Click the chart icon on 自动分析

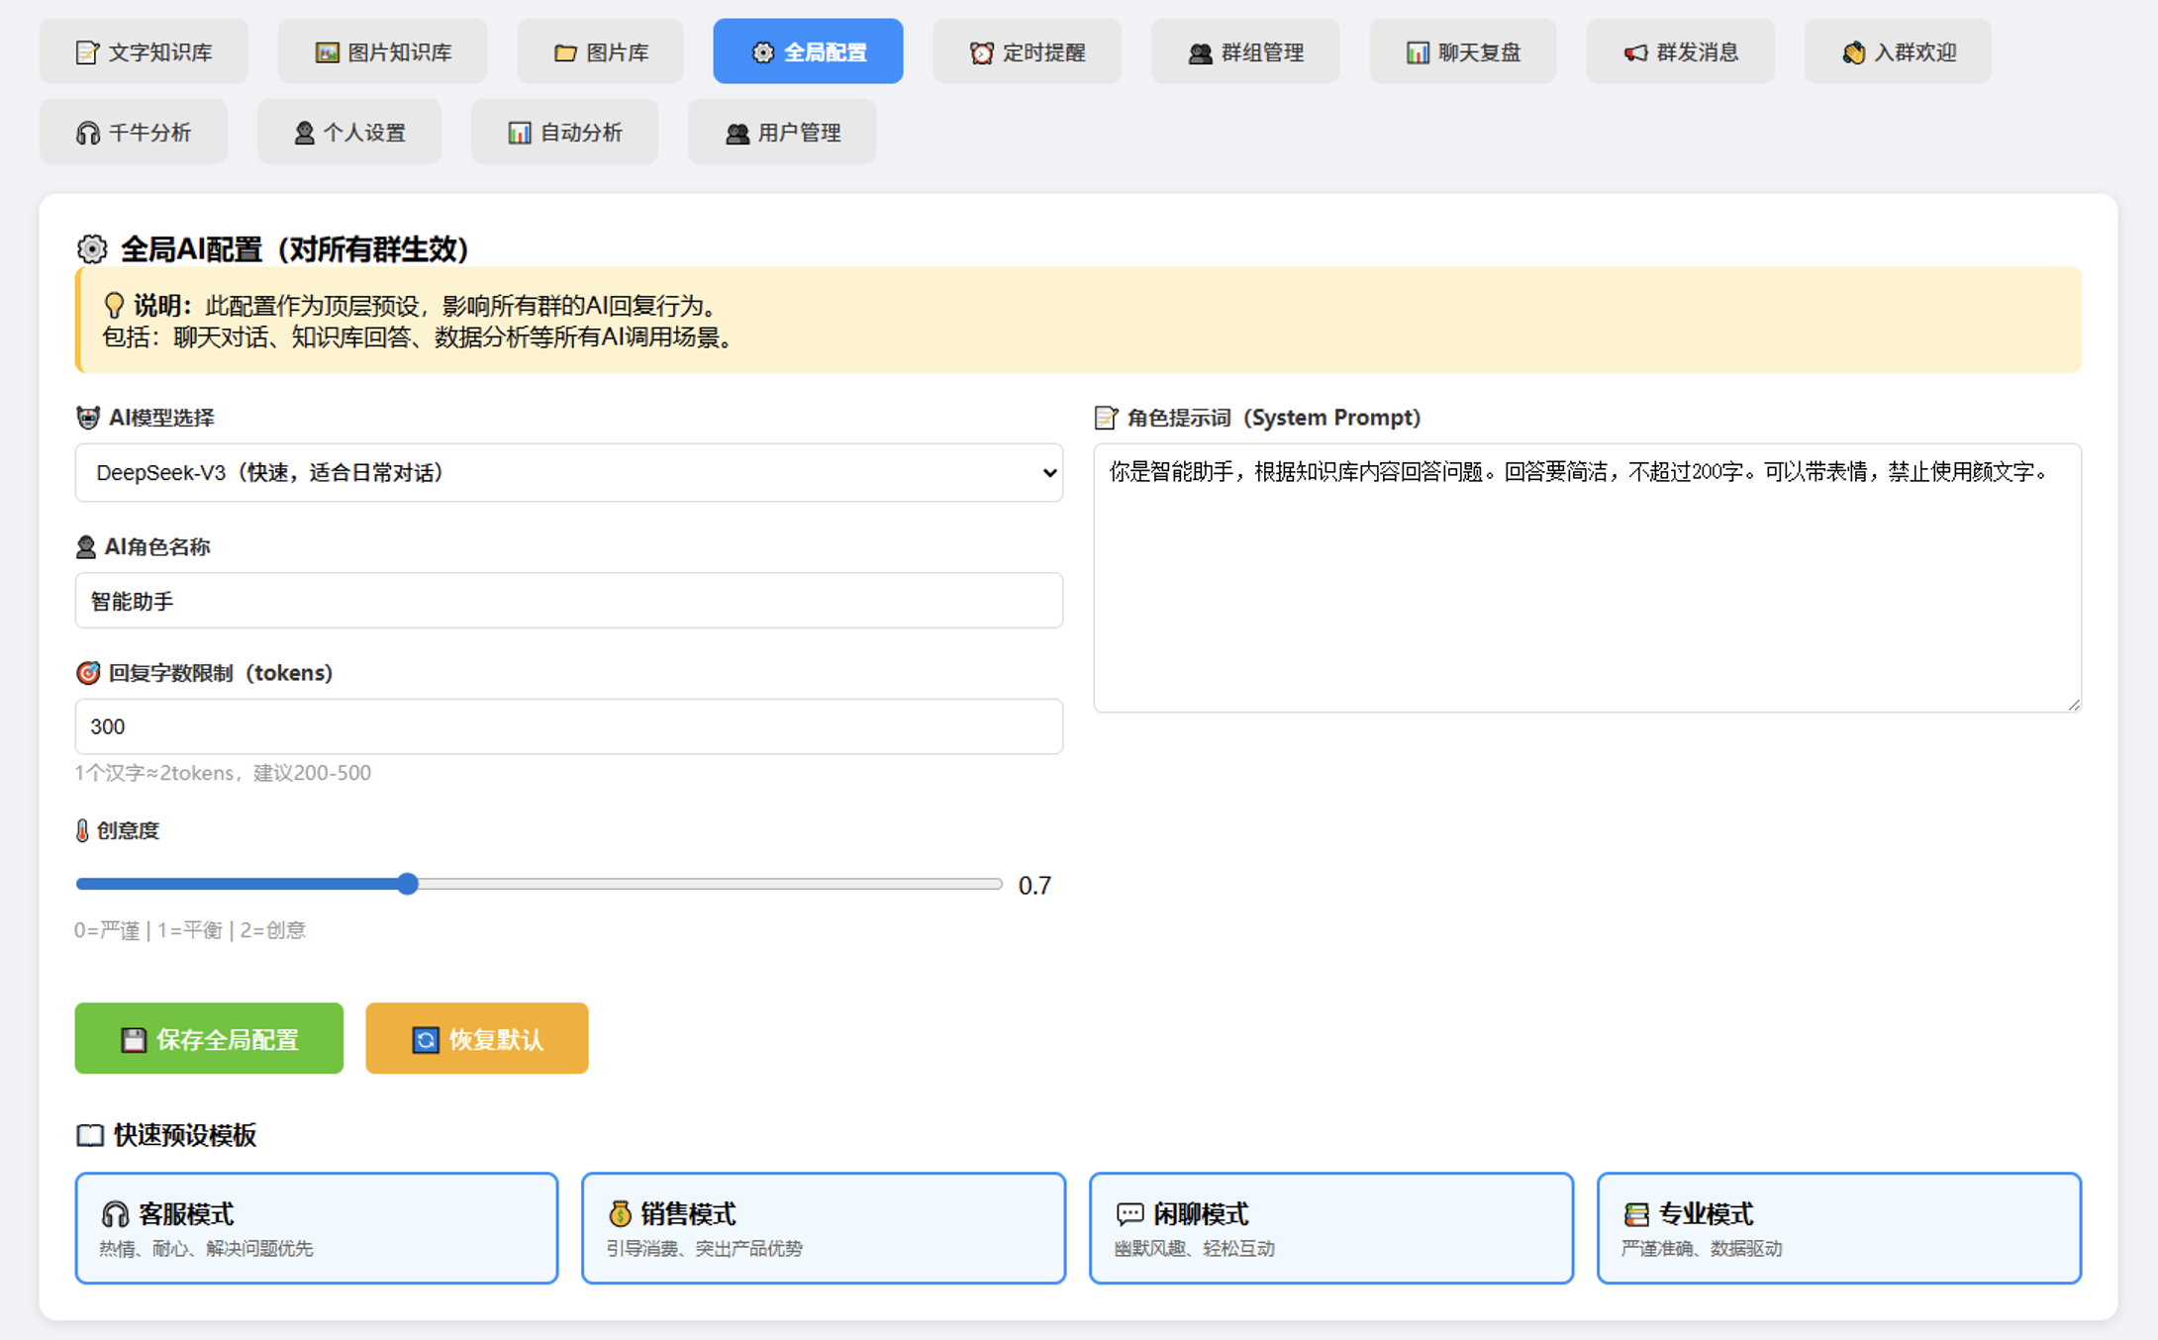click(519, 133)
